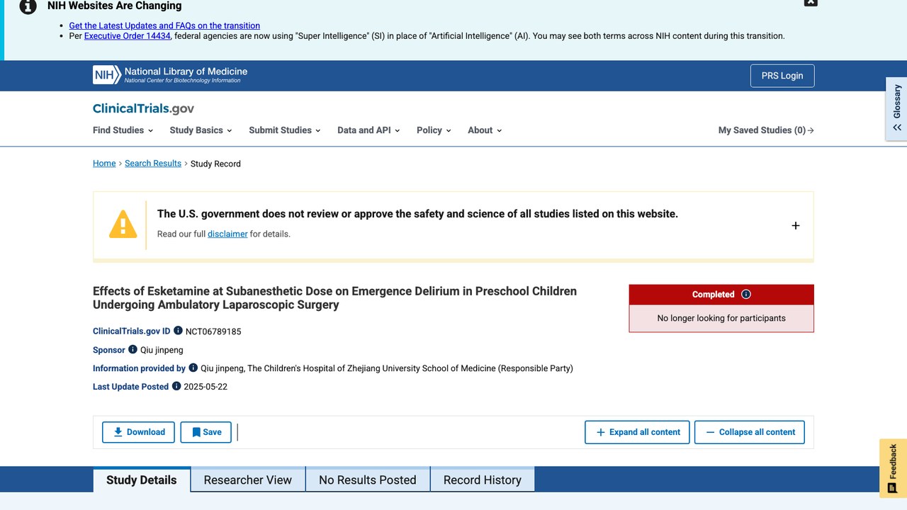Click info icon after Information provided by
Image resolution: width=907 pixels, height=510 pixels.
click(x=193, y=368)
